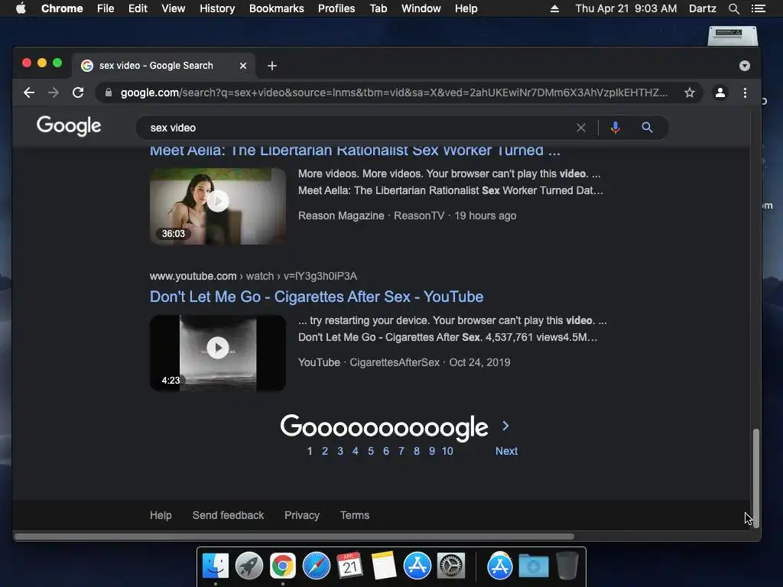Open the Privacy footer link

tap(302, 515)
